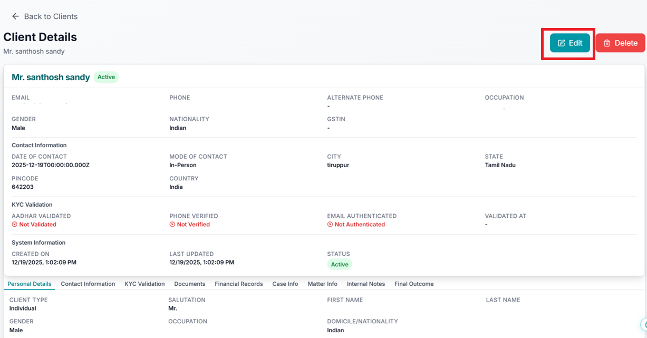This screenshot has width=647, height=338.
Task: Click the pencil icon in Edit button
Action: click(562, 43)
